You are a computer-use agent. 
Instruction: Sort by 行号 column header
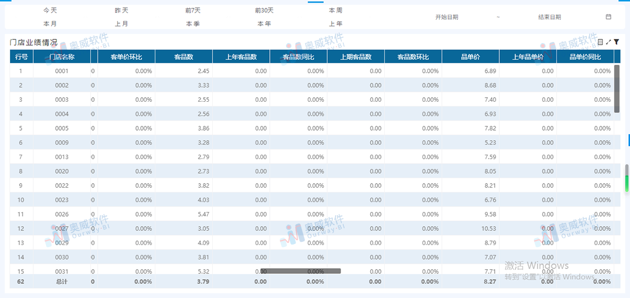(22, 57)
